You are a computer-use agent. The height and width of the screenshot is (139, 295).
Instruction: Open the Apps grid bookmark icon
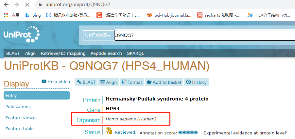coord(6,15)
